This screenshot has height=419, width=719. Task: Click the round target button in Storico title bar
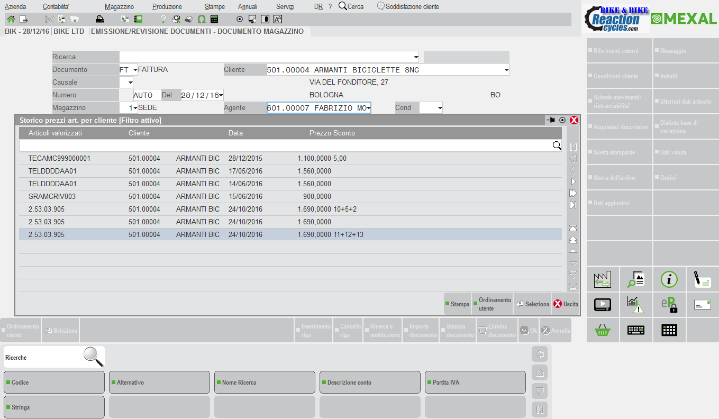pyautogui.click(x=562, y=120)
